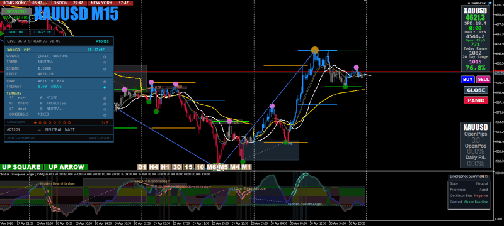Click the TREND row status indicator
Viewport: 504px width, 226px height.
[x=105, y=62]
